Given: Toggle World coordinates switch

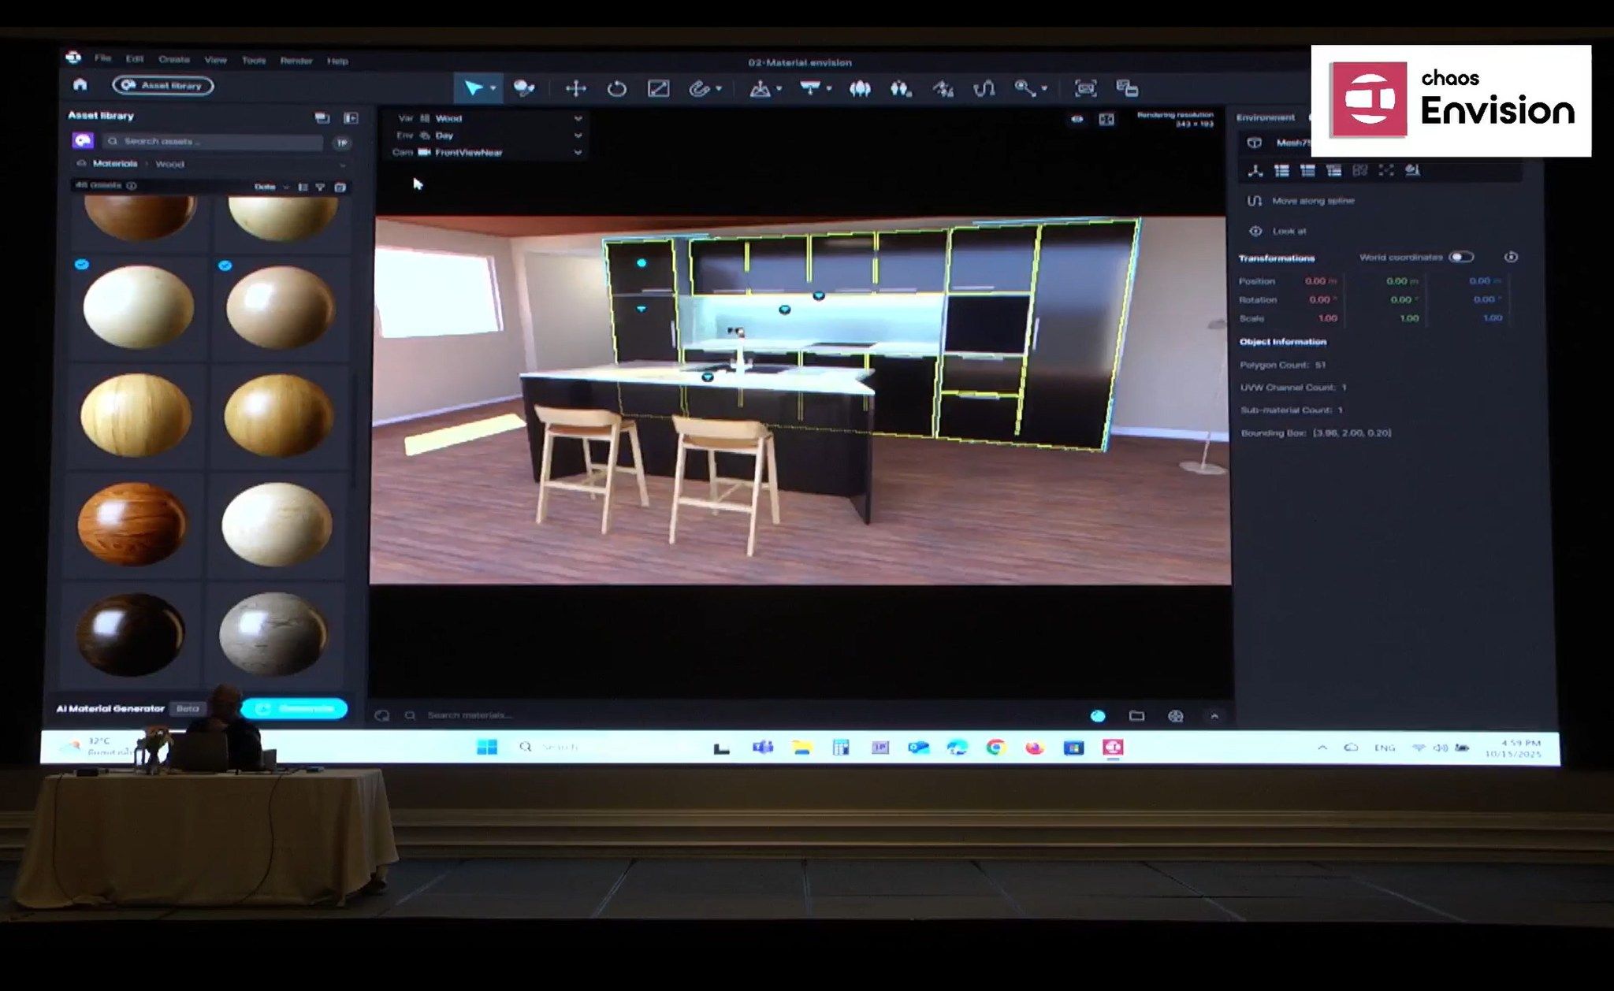Looking at the screenshot, I should tap(1460, 258).
